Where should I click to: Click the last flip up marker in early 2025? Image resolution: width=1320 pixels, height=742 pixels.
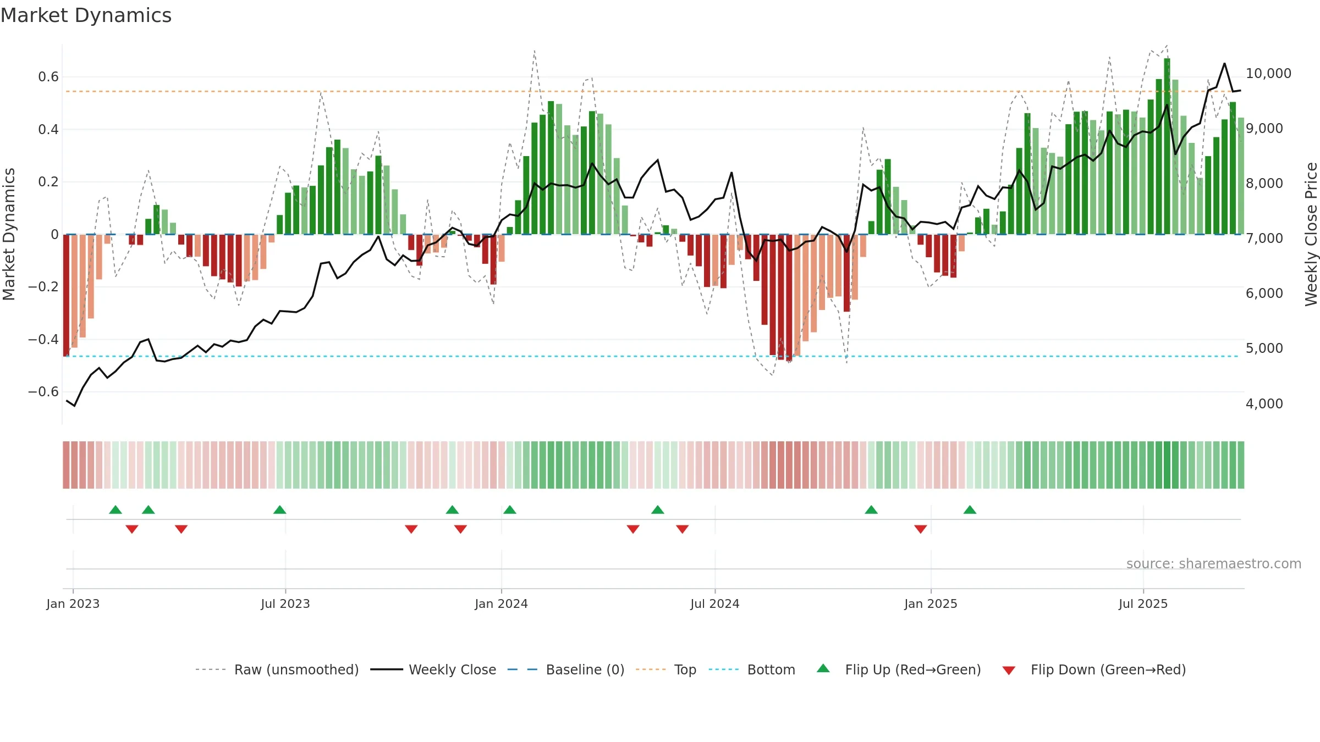970,510
